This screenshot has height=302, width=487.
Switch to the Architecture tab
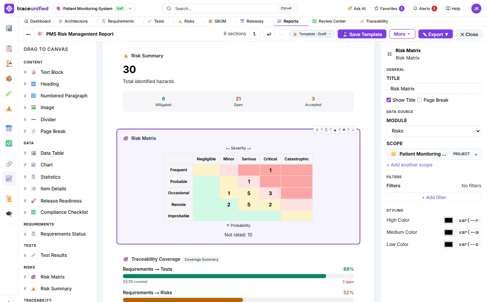tap(73, 21)
